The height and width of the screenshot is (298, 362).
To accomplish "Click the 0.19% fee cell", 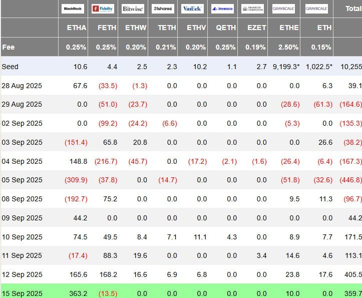I will pyautogui.click(x=255, y=47).
